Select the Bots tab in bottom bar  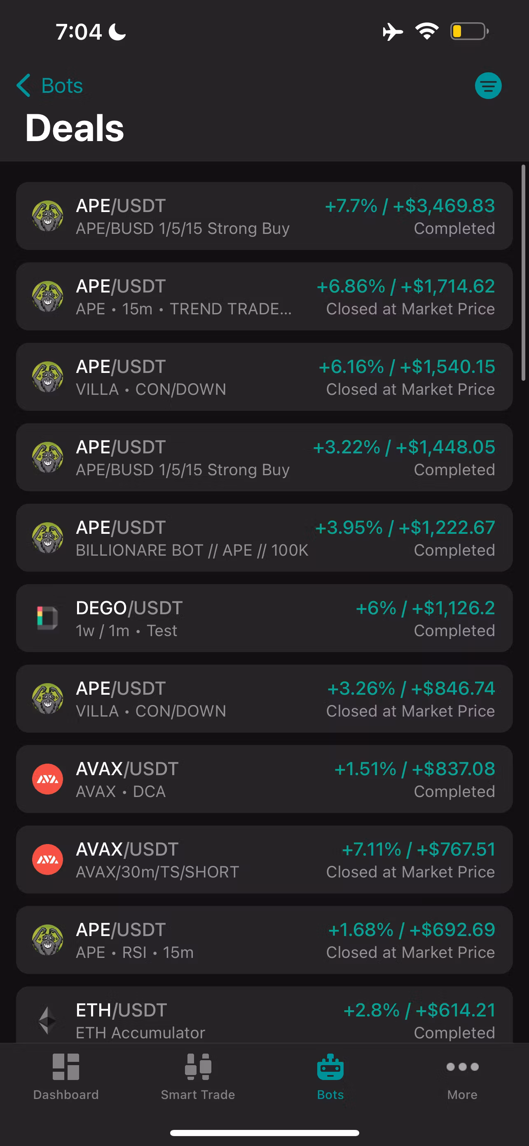click(330, 1076)
